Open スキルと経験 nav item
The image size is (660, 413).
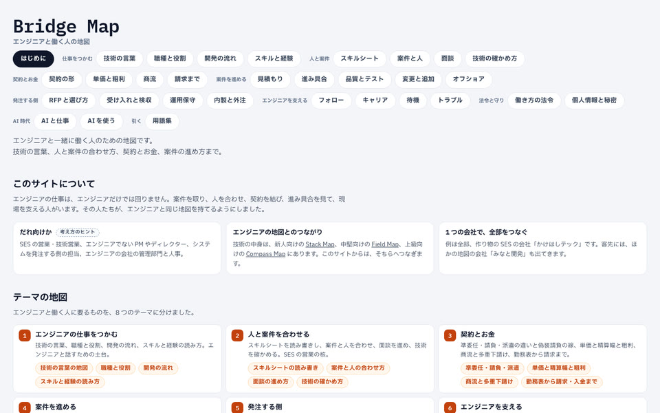coord(274,59)
